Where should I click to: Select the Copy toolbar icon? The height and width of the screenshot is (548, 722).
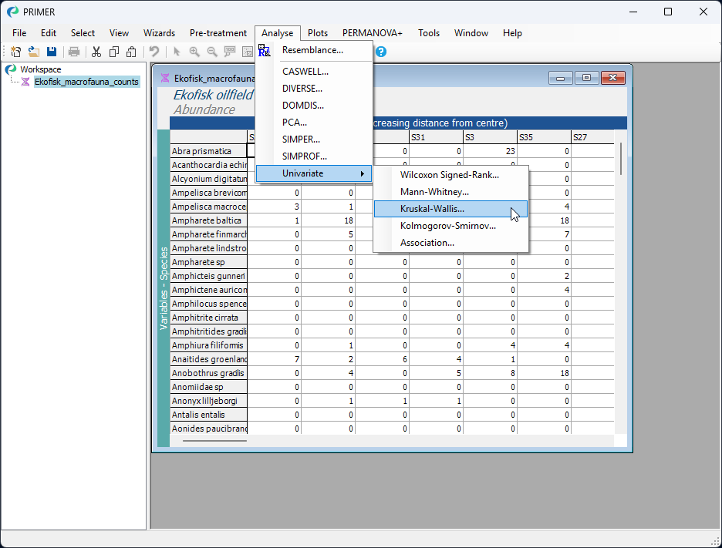[113, 51]
